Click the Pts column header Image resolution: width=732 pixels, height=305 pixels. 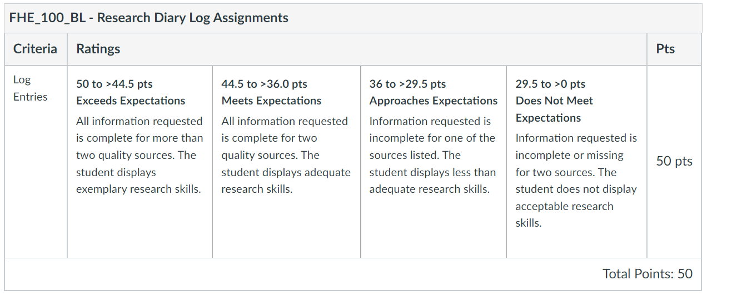[x=665, y=49]
